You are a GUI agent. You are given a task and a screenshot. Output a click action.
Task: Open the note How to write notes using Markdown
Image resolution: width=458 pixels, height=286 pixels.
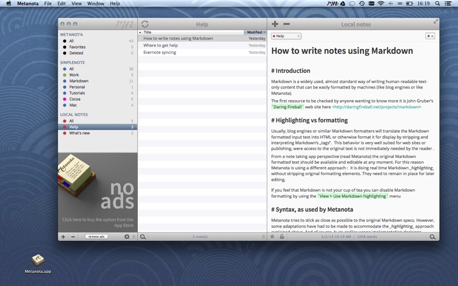pos(202,38)
